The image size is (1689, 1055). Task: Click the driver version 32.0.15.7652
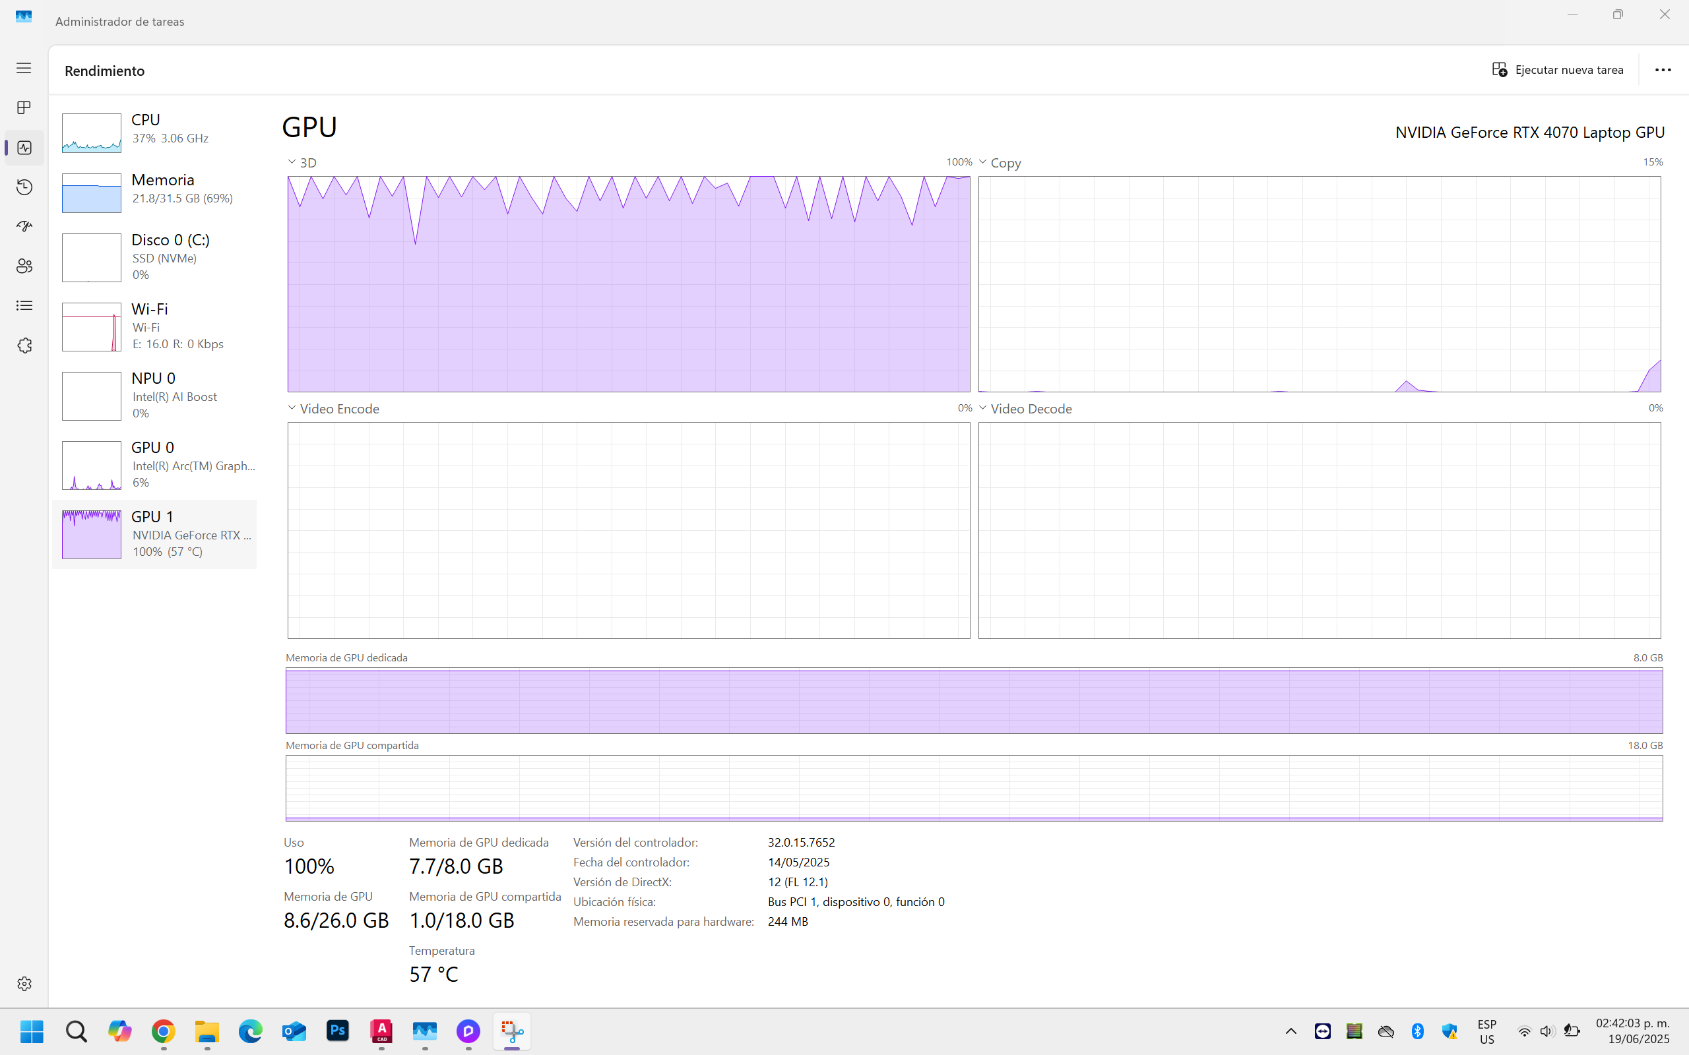click(801, 842)
